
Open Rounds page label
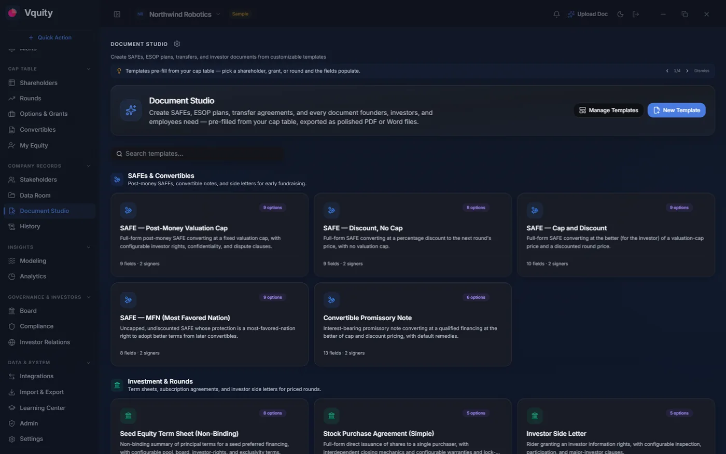pos(30,98)
